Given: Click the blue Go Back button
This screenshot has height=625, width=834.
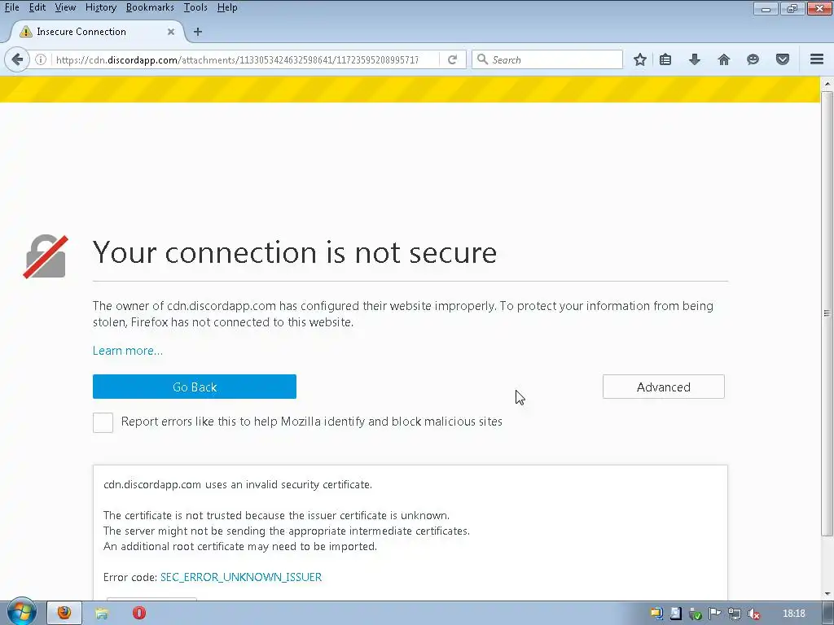Looking at the screenshot, I should pyautogui.click(x=194, y=387).
